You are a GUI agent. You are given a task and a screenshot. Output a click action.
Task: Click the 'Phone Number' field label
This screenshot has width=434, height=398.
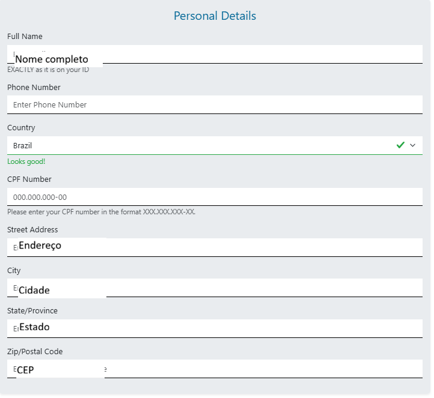coord(34,88)
